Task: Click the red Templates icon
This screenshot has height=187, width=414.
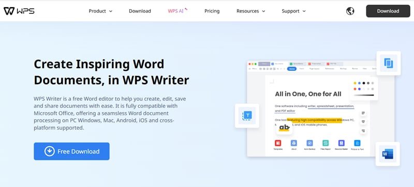Action: pos(278,143)
